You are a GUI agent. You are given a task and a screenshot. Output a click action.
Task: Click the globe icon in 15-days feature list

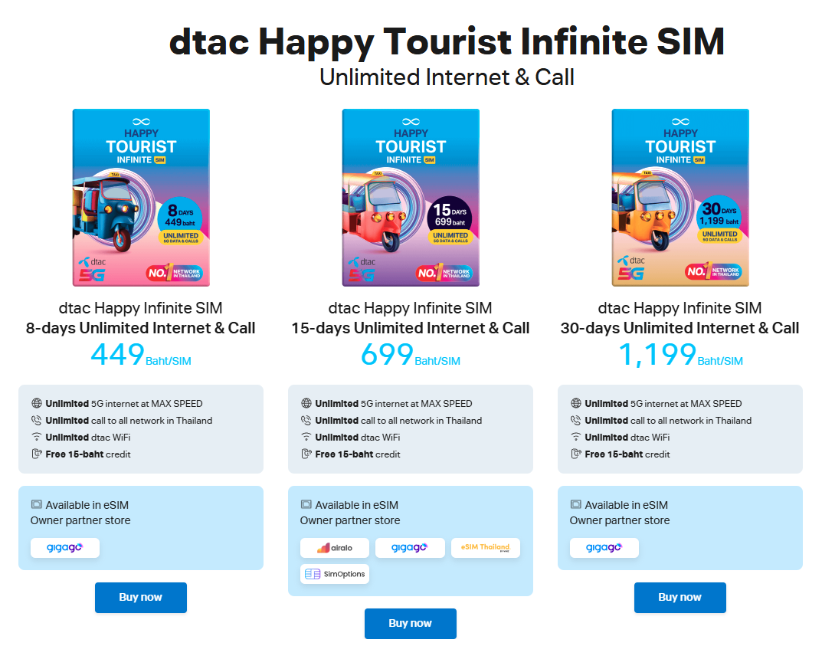click(306, 403)
